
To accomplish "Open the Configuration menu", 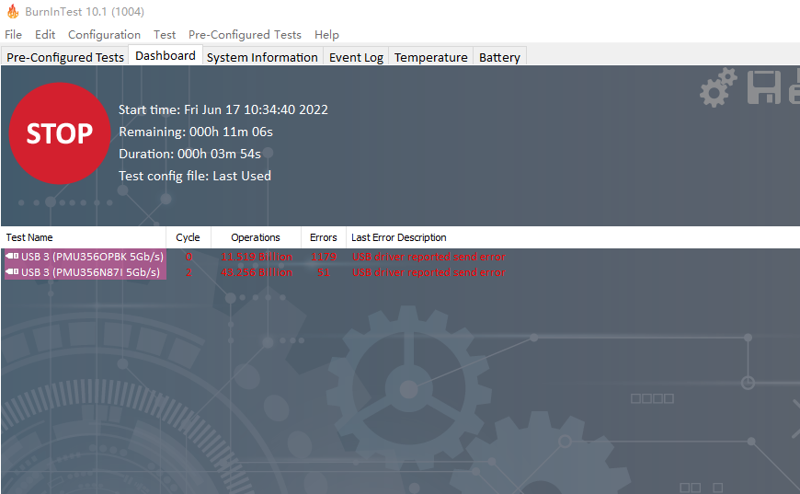I will point(104,35).
